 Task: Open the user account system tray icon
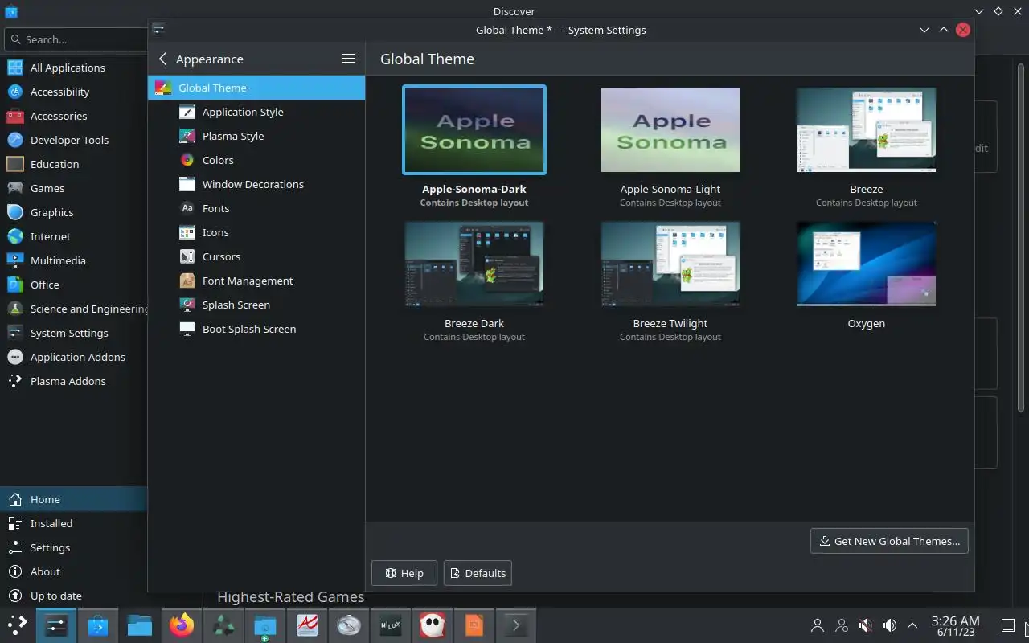[818, 625]
